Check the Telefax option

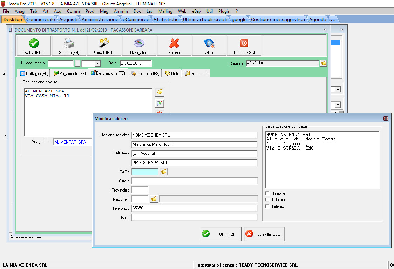[267, 206]
